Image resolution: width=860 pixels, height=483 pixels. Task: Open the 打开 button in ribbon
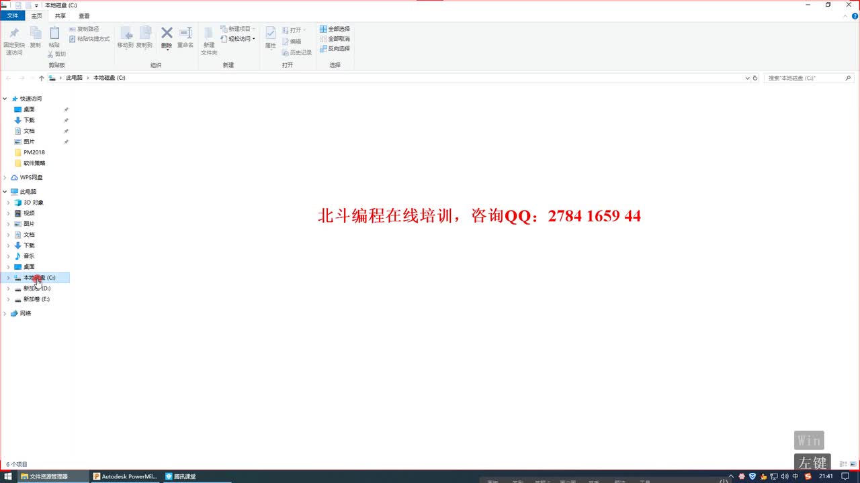coord(294,30)
